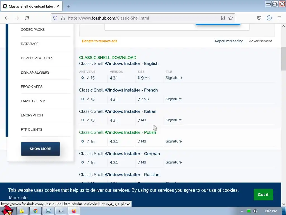View site security via padlock icon
The width and height of the screenshot is (286, 215).
tap(63, 18)
